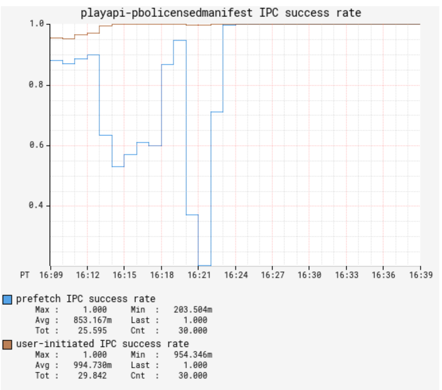Click the 1.0 y-axis label
Viewport: 442px width, 390px height.
tap(37, 24)
